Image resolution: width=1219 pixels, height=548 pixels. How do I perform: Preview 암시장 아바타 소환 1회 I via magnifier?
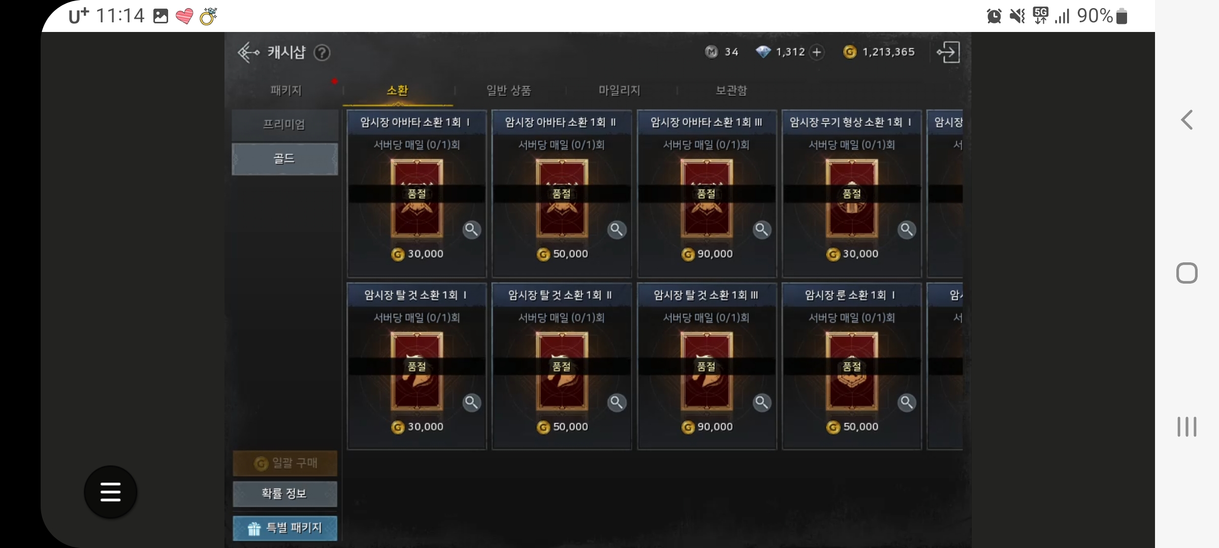tap(472, 230)
